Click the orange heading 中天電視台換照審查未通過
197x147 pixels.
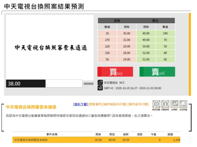point(31,107)
